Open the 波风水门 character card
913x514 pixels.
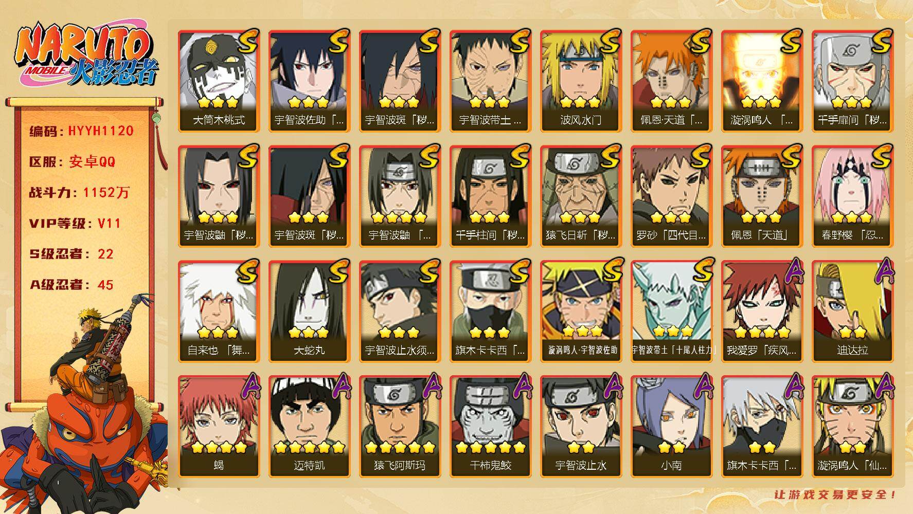coord(581,81)
